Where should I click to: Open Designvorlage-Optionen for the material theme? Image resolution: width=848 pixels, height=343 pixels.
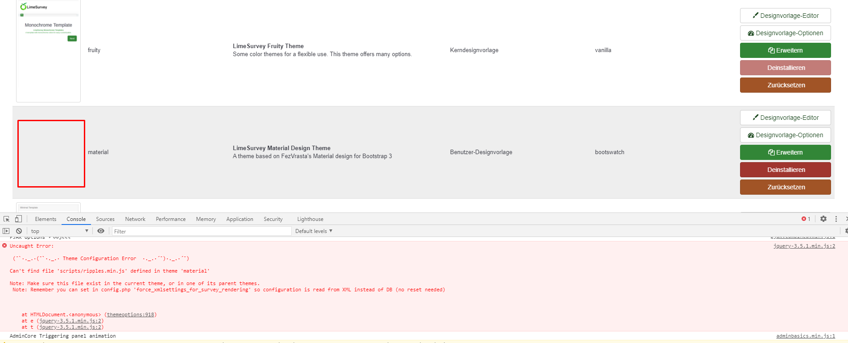786,135
